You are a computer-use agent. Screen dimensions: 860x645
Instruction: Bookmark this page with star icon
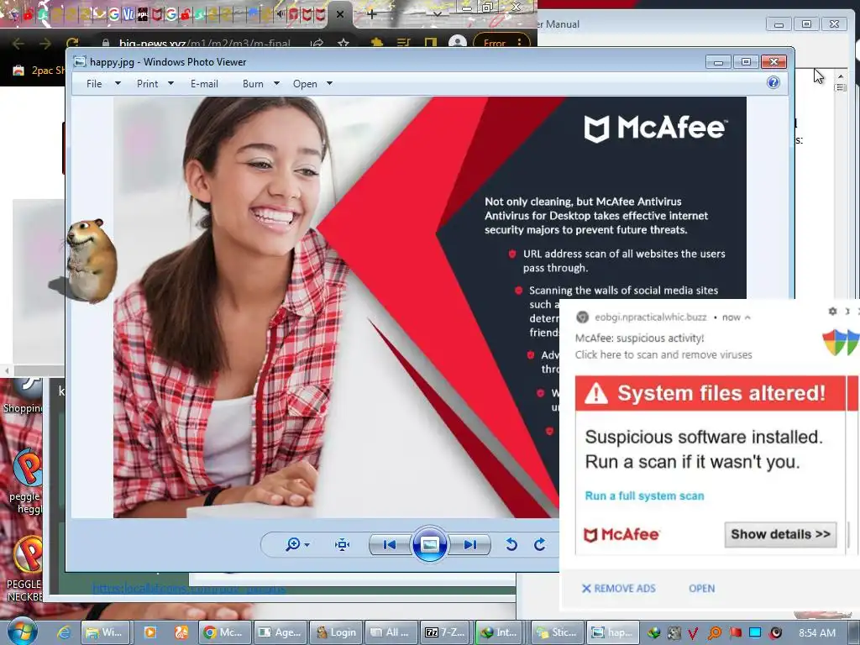point(343,44)
